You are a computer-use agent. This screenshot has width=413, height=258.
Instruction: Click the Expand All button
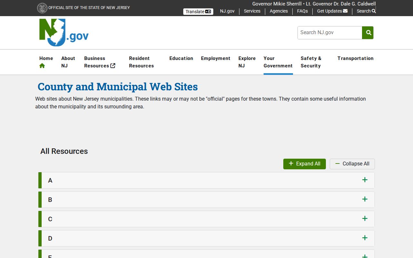305,164
